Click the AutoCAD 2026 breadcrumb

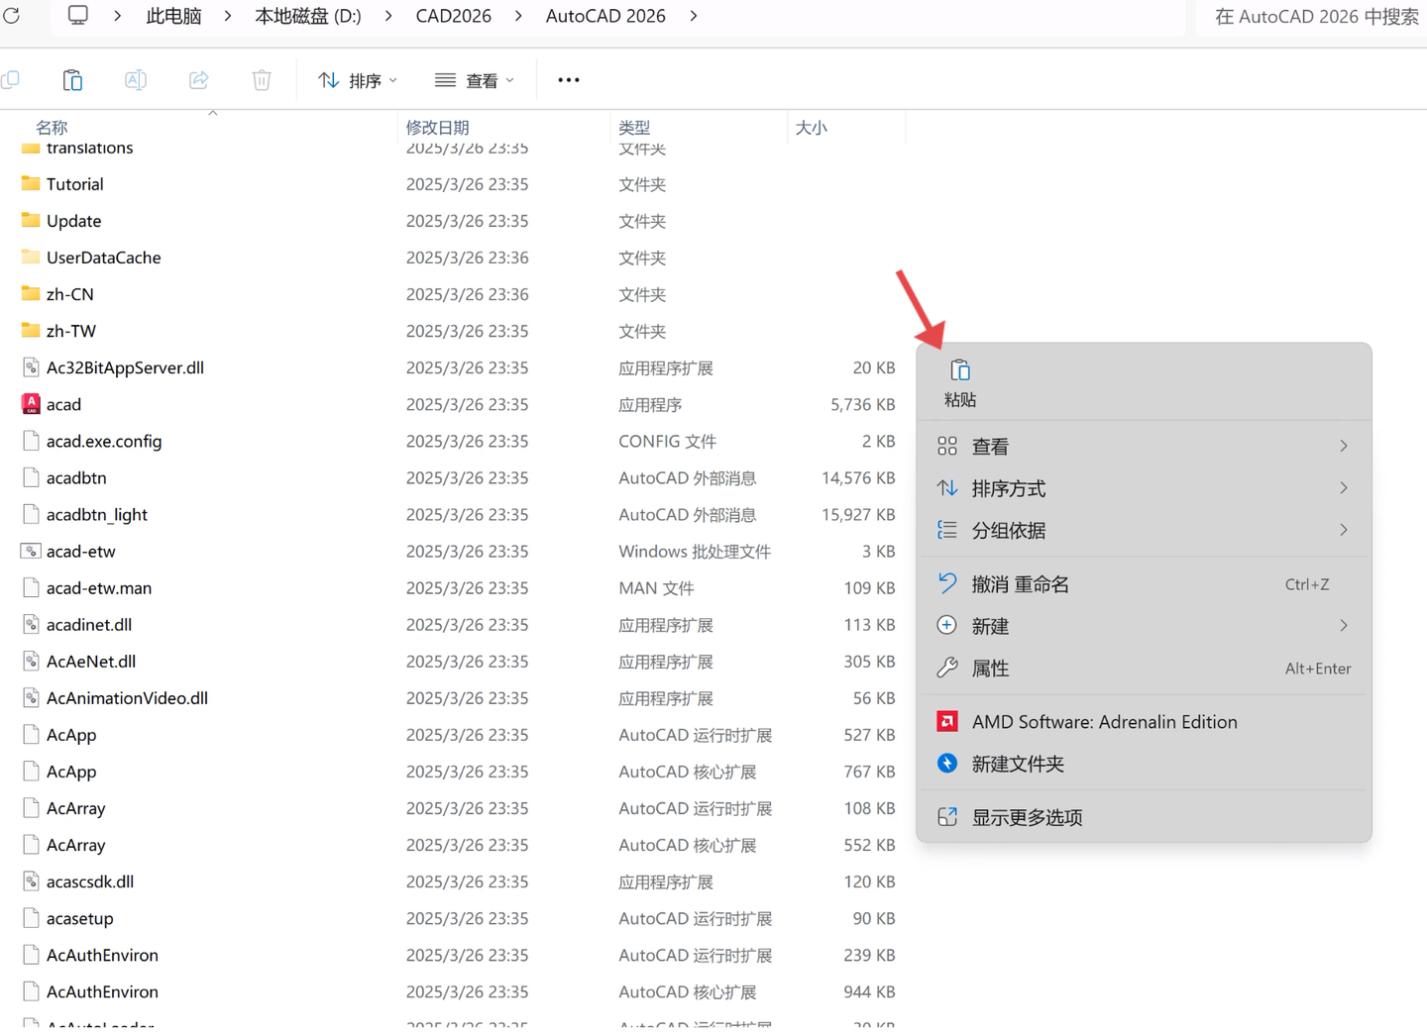pyautogui.click(x=605, y=16)
